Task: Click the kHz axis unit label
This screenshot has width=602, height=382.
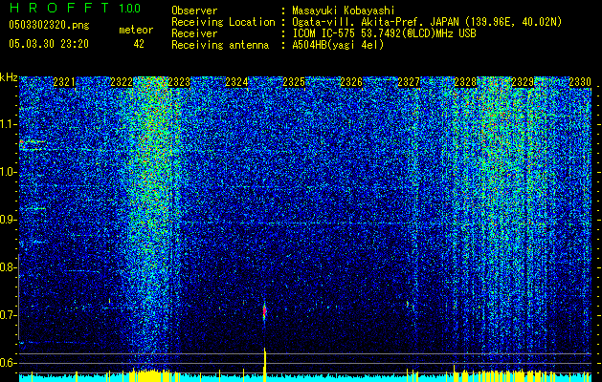Action: point(9,77)
